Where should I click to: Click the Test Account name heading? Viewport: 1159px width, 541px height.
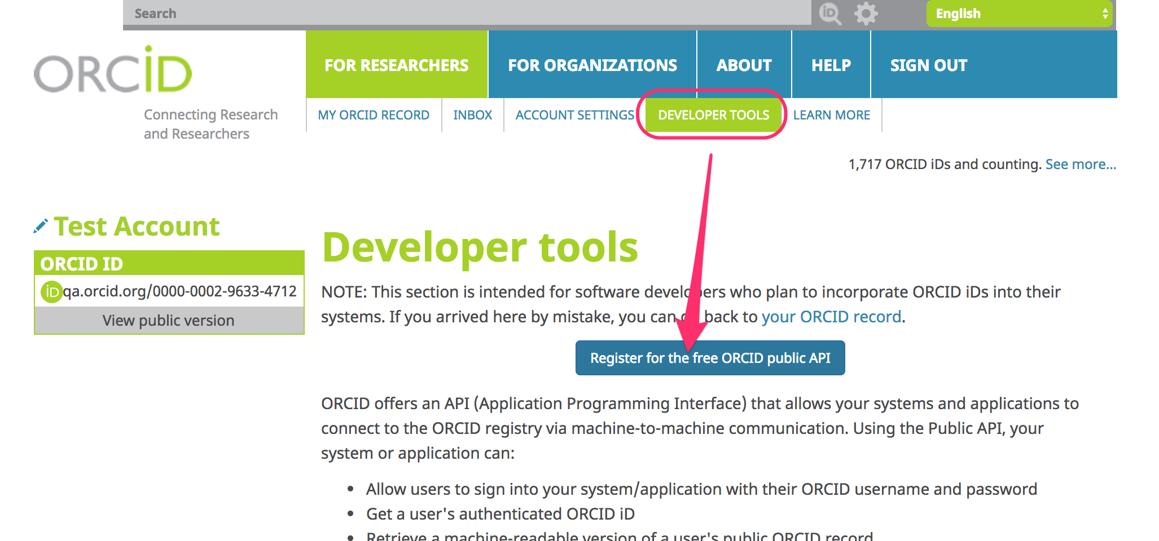(x=137, y=227)
